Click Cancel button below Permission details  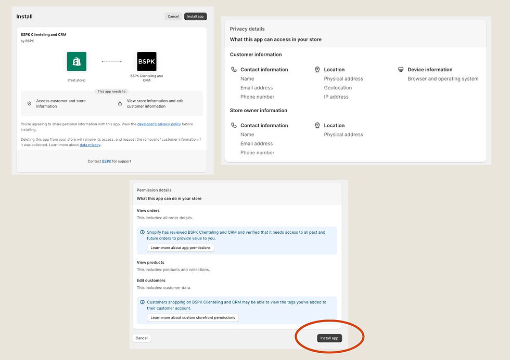142,338
